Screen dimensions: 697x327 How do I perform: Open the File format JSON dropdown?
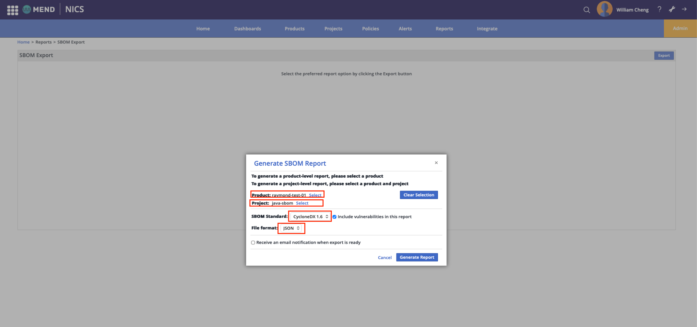(291, 228)
